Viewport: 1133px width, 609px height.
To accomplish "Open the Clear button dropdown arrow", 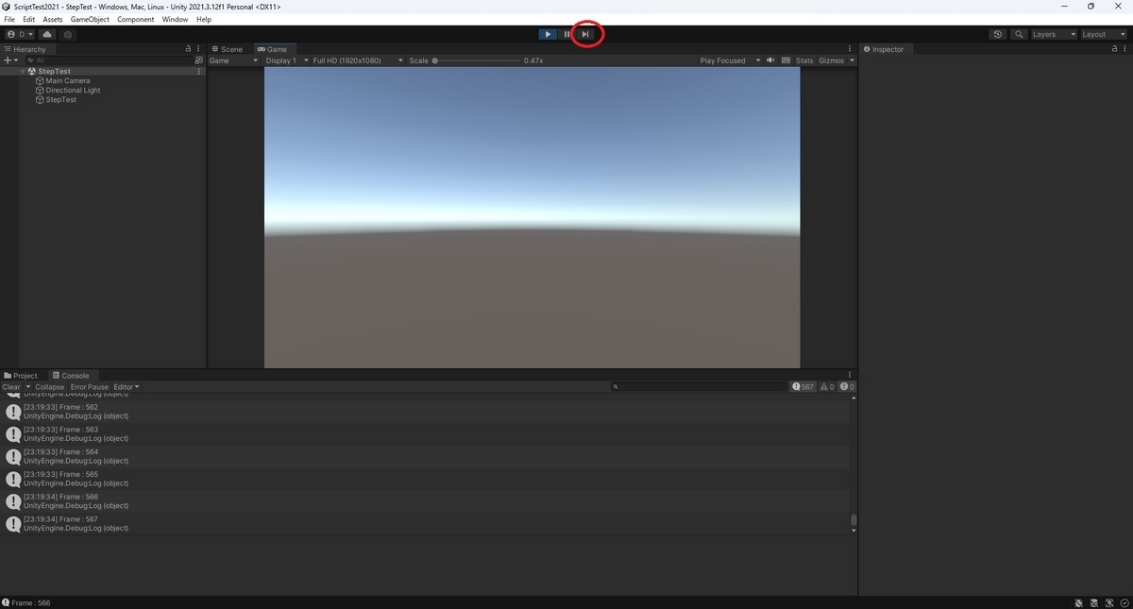I will point(28,387).
